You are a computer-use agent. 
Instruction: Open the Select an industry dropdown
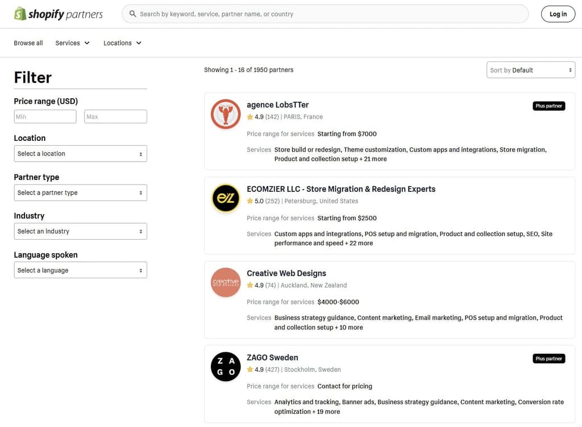(81, 231)
